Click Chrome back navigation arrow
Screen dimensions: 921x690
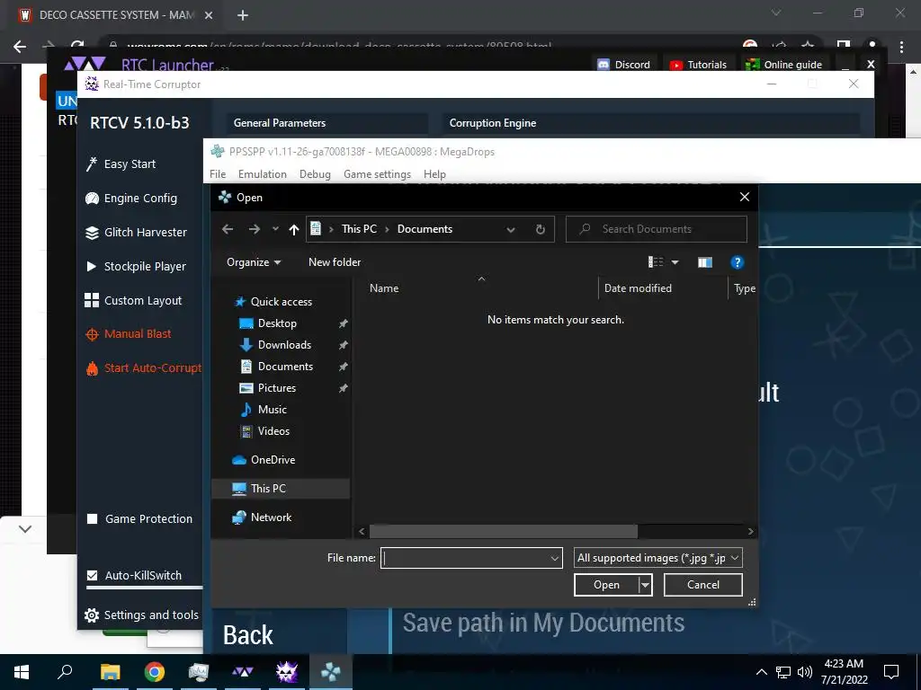click(x=20, y=47)
